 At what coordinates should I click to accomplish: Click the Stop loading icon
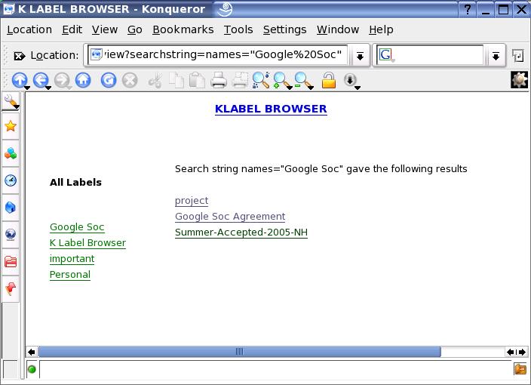click(x=130, y=80)
